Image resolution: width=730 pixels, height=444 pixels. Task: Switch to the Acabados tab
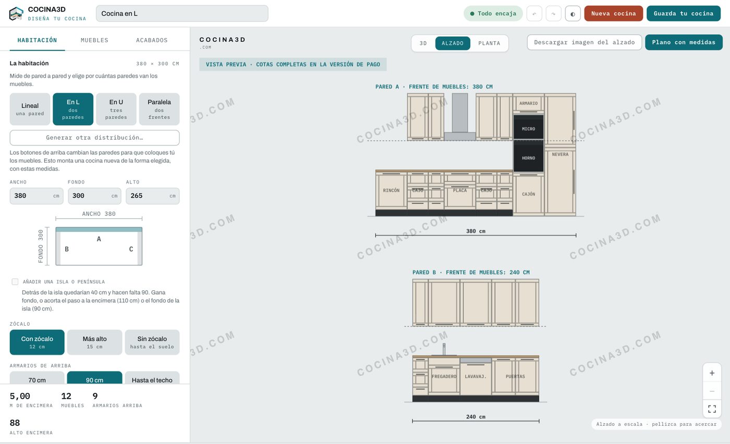pos(152,40)
